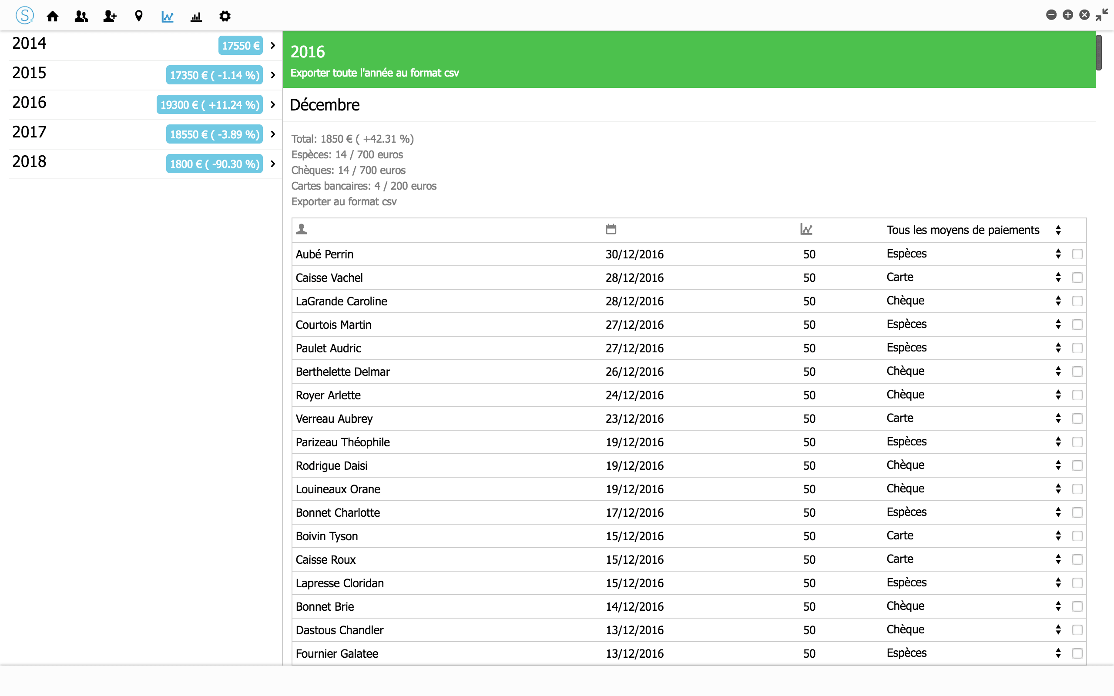Click the S application logo
This screenshot has width=1114, height=696.
point(24,16)
